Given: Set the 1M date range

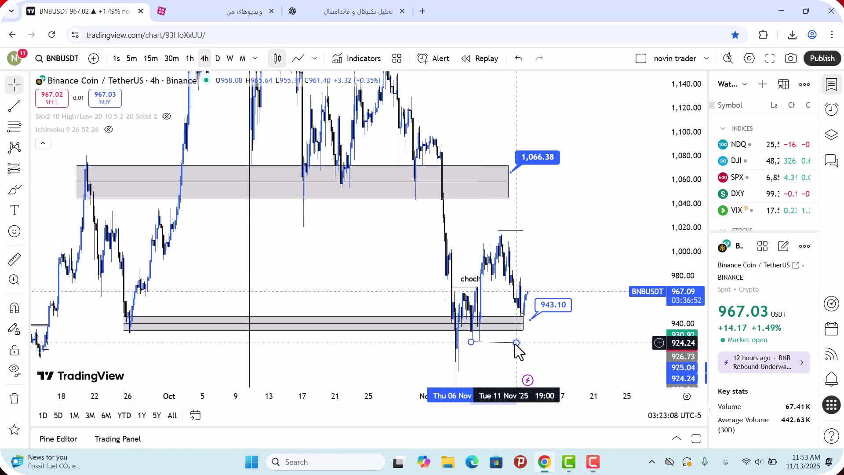Looking at the screenshot, I should (74, 416).
